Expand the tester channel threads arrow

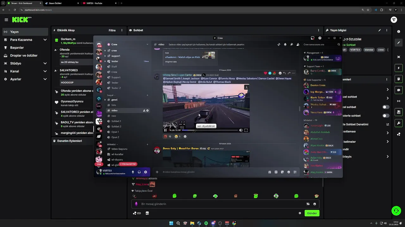pos(105,61)
